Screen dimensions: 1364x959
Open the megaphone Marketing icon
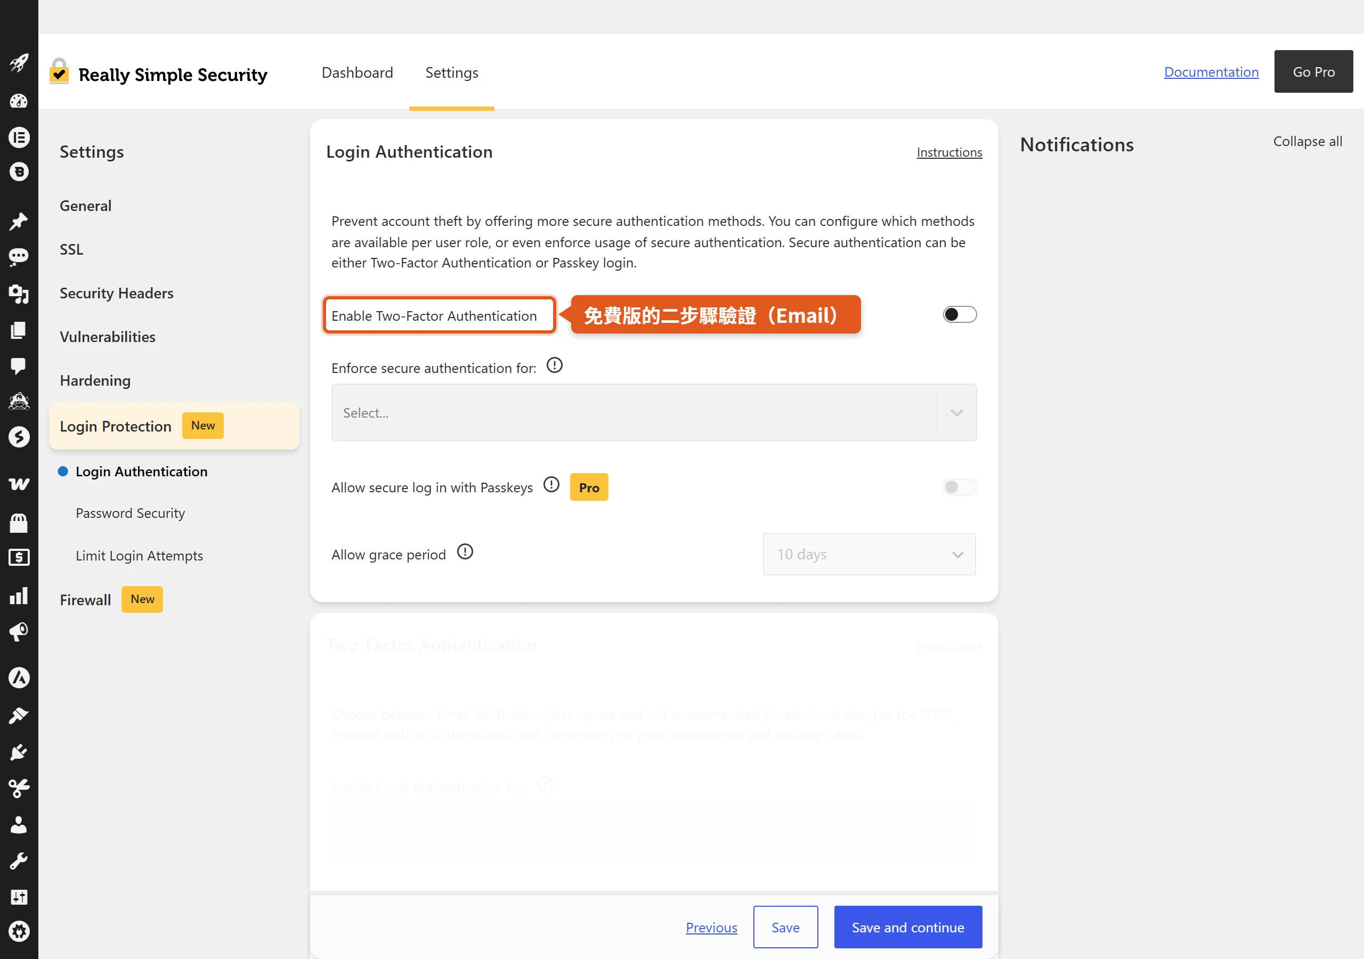tap(19, 632)
